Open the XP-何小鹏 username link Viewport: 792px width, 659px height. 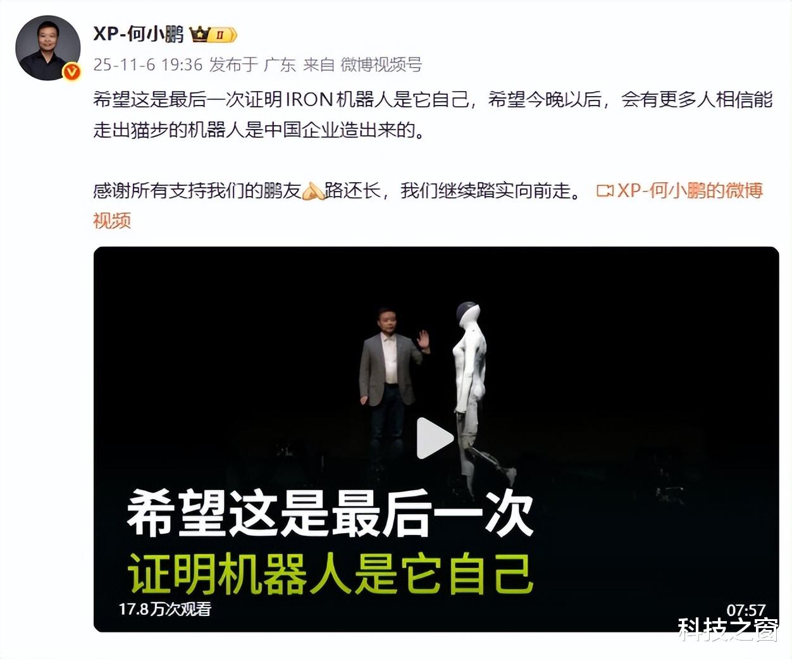pyautogui.click(x=139, y=34)
